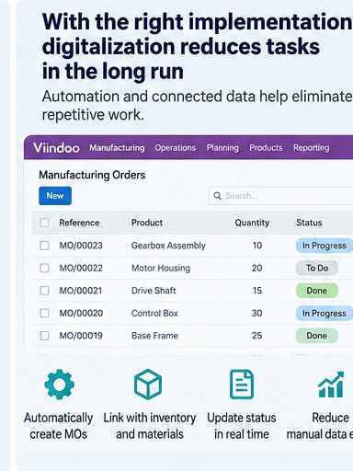
Task: Click the Viindoo logo
Action: point(56,148)
